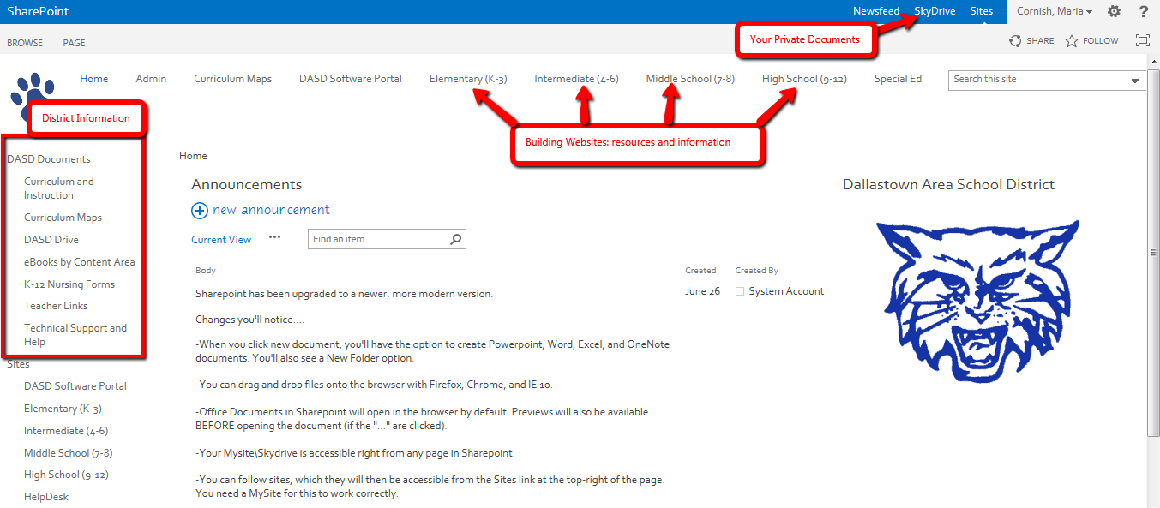Click the page vertical scrollbar

(1153, 253)
